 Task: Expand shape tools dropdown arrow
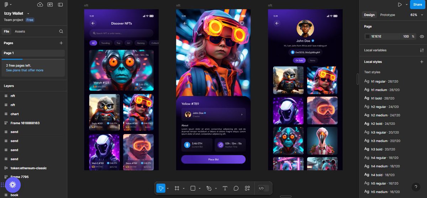[x=200, y=188]
